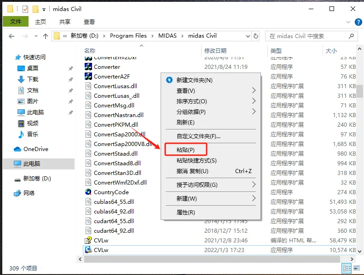Click the refresh button beside address bar

pos(255,36)
